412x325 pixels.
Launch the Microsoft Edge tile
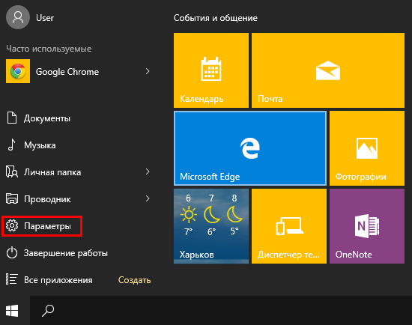250,148
